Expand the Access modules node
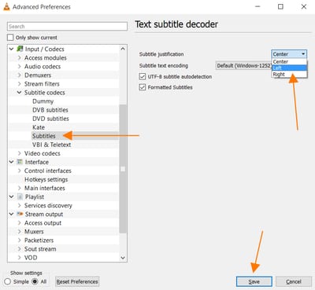Viewport: 315px width, 290px height. click(x=20, y=57)
